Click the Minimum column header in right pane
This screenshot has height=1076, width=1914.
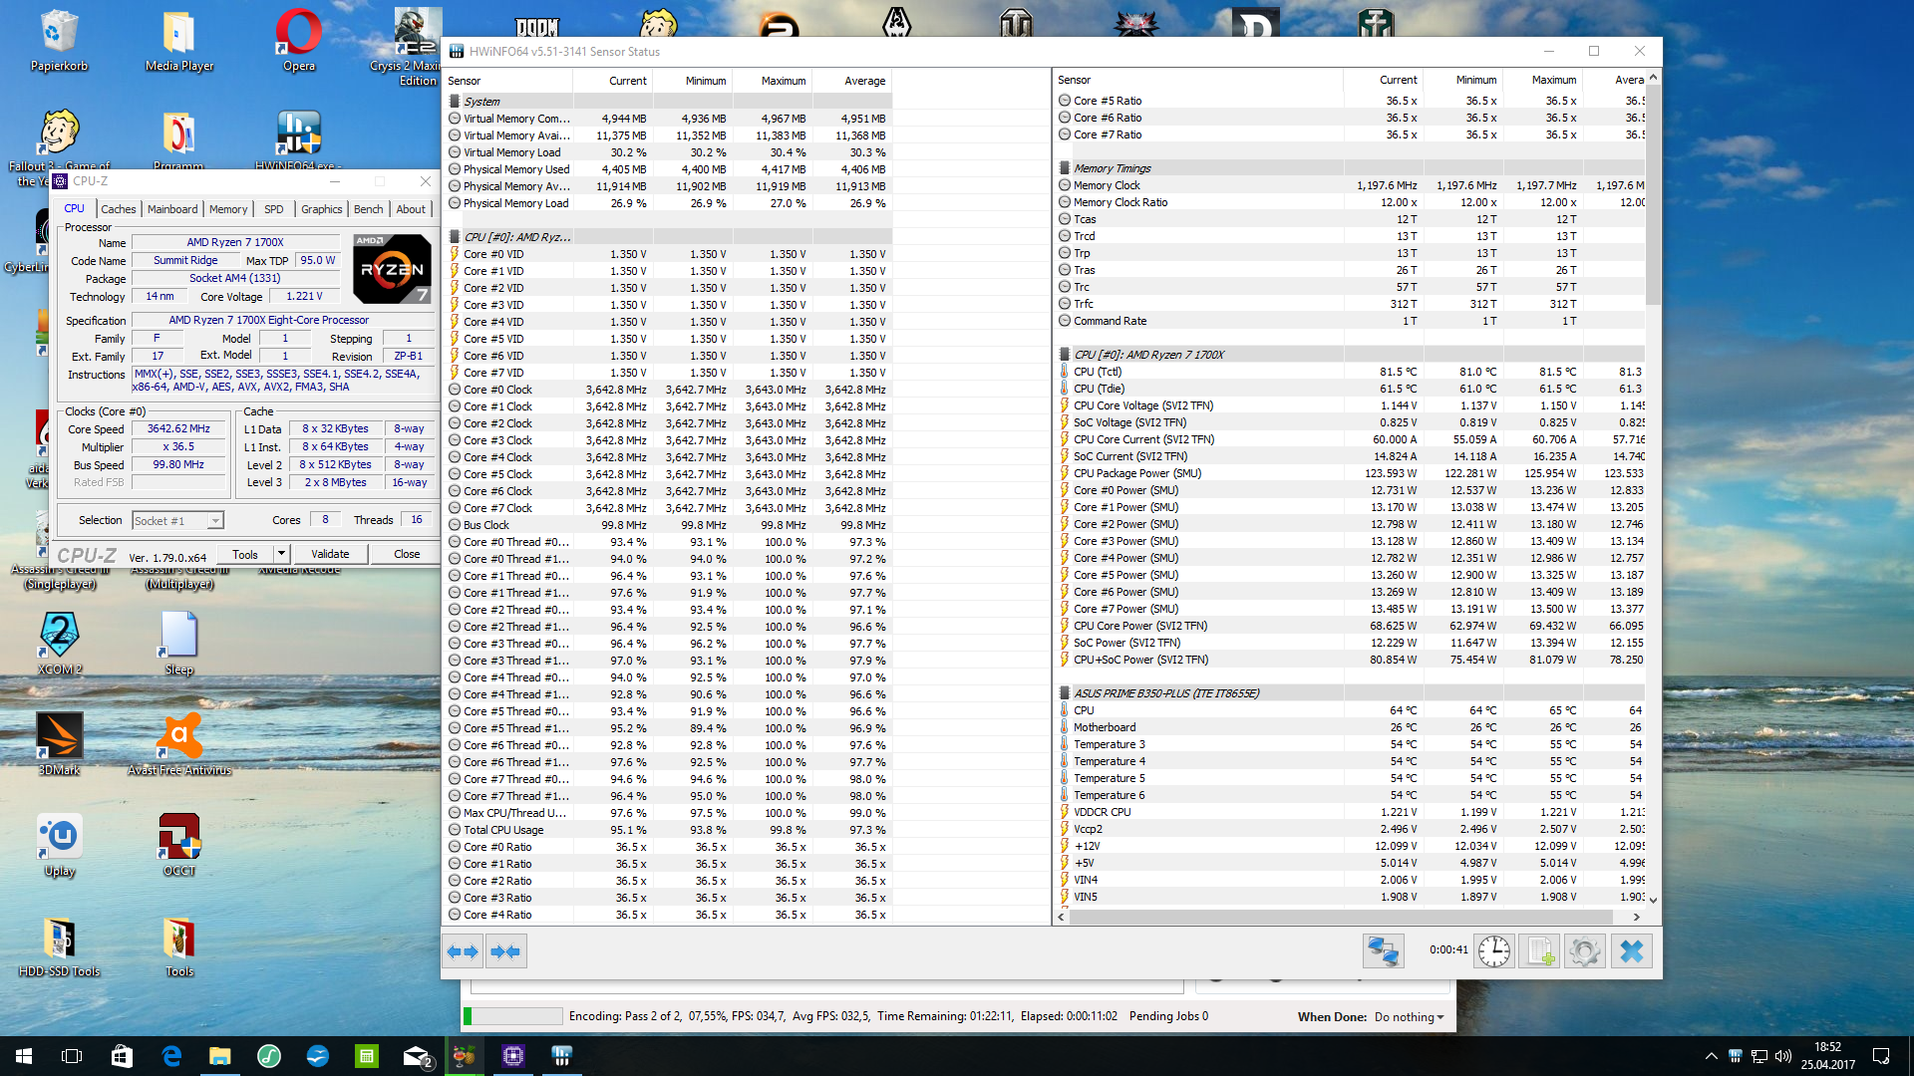[1463, 80]
